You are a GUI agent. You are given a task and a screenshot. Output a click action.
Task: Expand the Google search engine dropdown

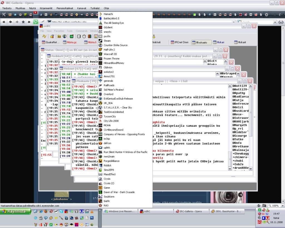(x=275, y=22)
